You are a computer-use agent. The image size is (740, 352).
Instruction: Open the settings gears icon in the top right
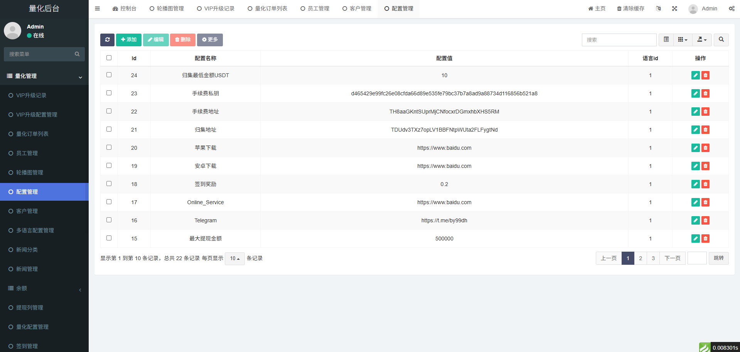click(732, 8)
